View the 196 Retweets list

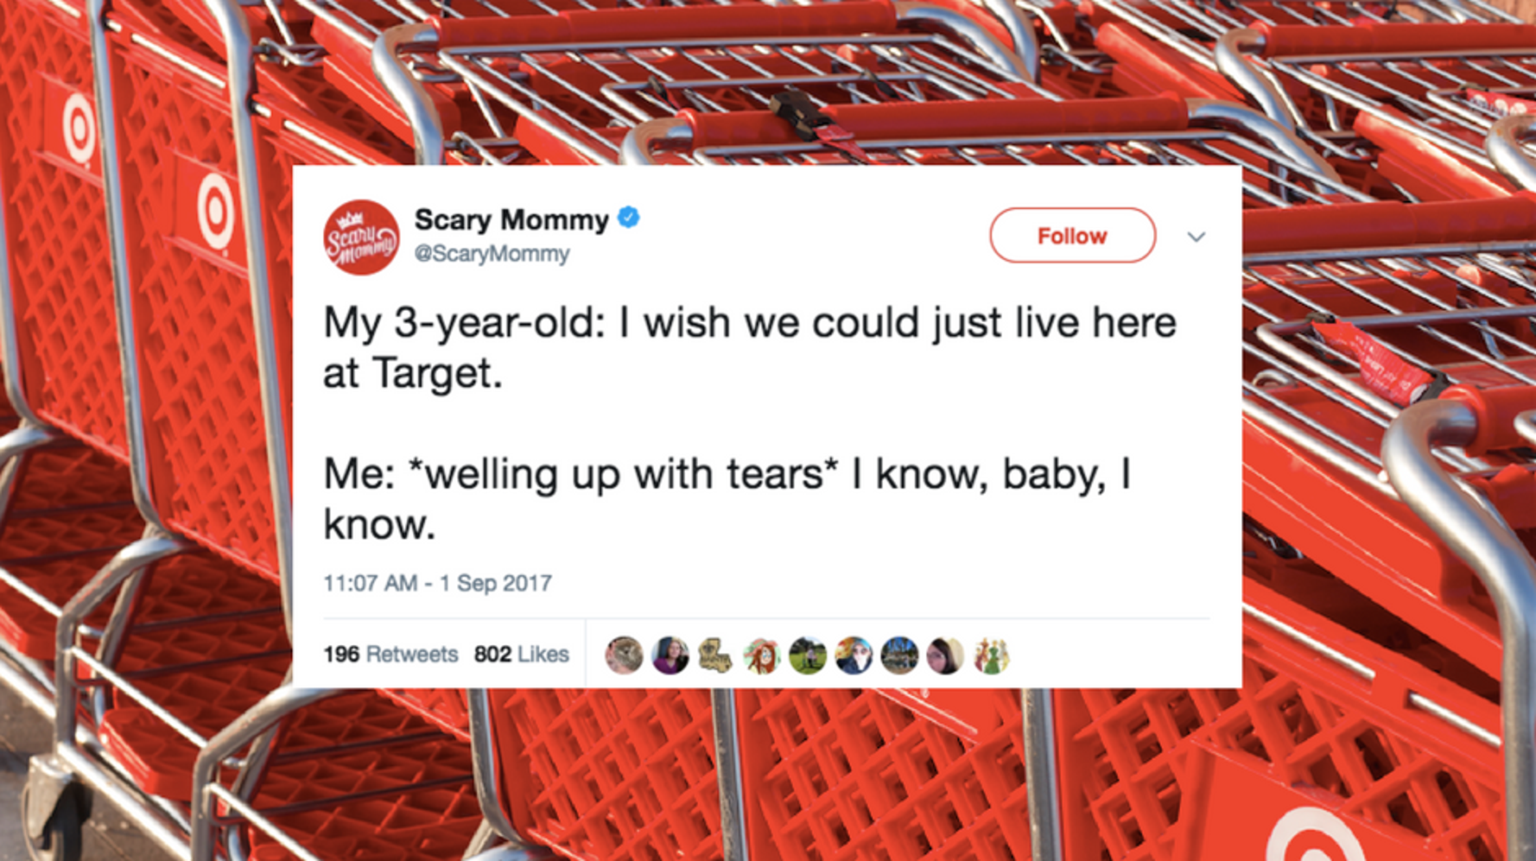(x=390, y=655)
